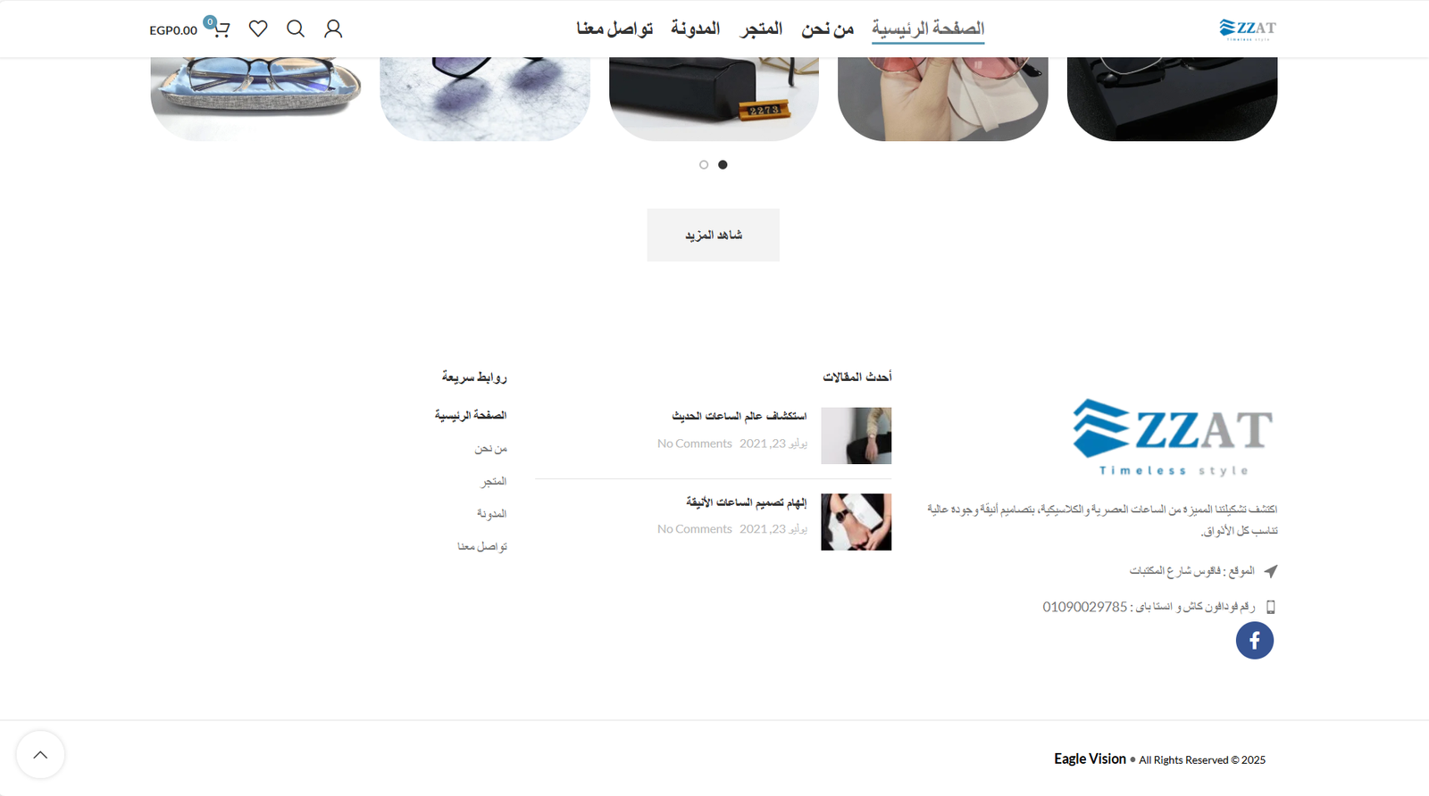
Task: Click the large ZZAT footer logo
Action: coord(1173,437)
